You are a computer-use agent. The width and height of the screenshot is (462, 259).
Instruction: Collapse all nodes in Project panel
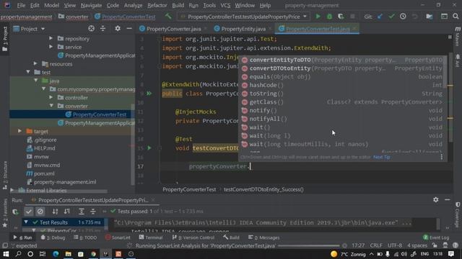click(103, 29)
